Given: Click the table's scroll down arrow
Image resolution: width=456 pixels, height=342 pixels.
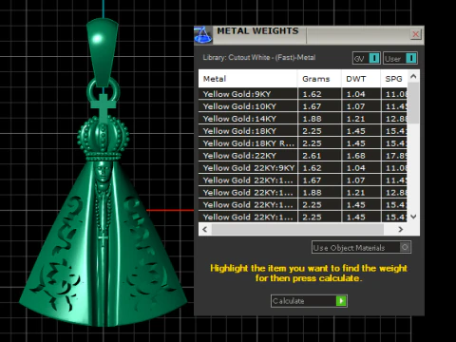Looking at the screenshot, I should coord(413,217).
